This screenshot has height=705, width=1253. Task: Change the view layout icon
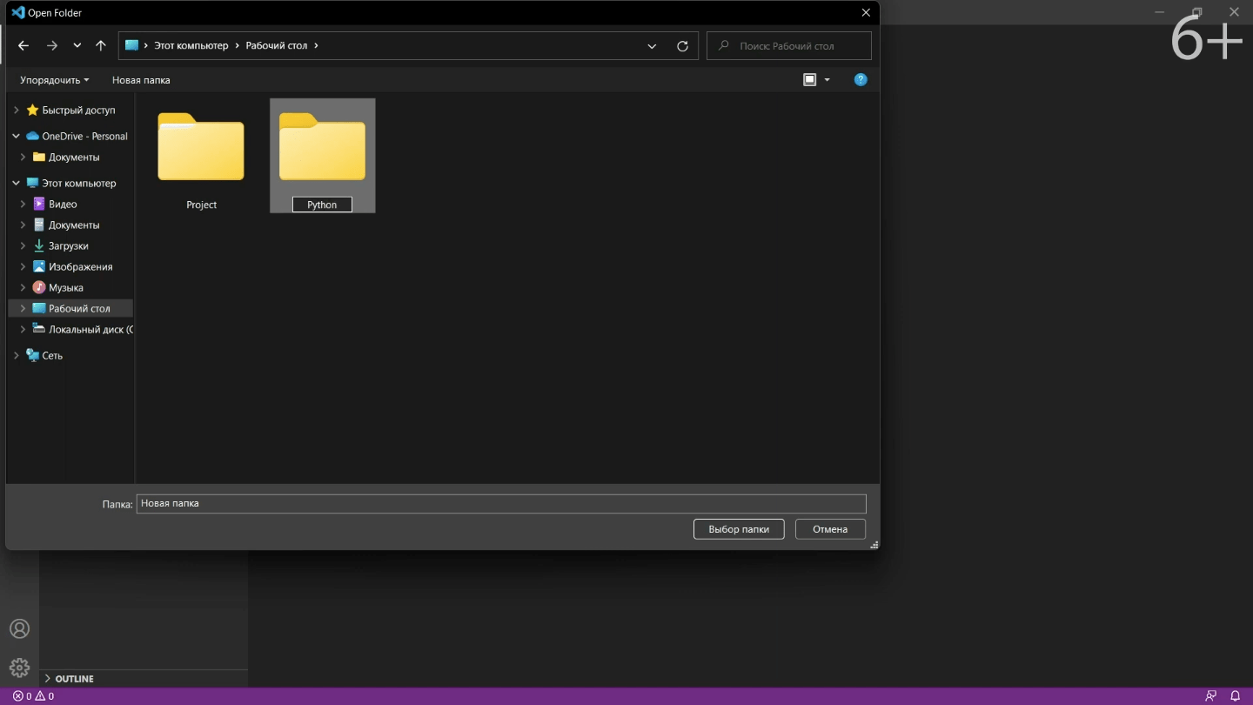click(x=810, y=80)
